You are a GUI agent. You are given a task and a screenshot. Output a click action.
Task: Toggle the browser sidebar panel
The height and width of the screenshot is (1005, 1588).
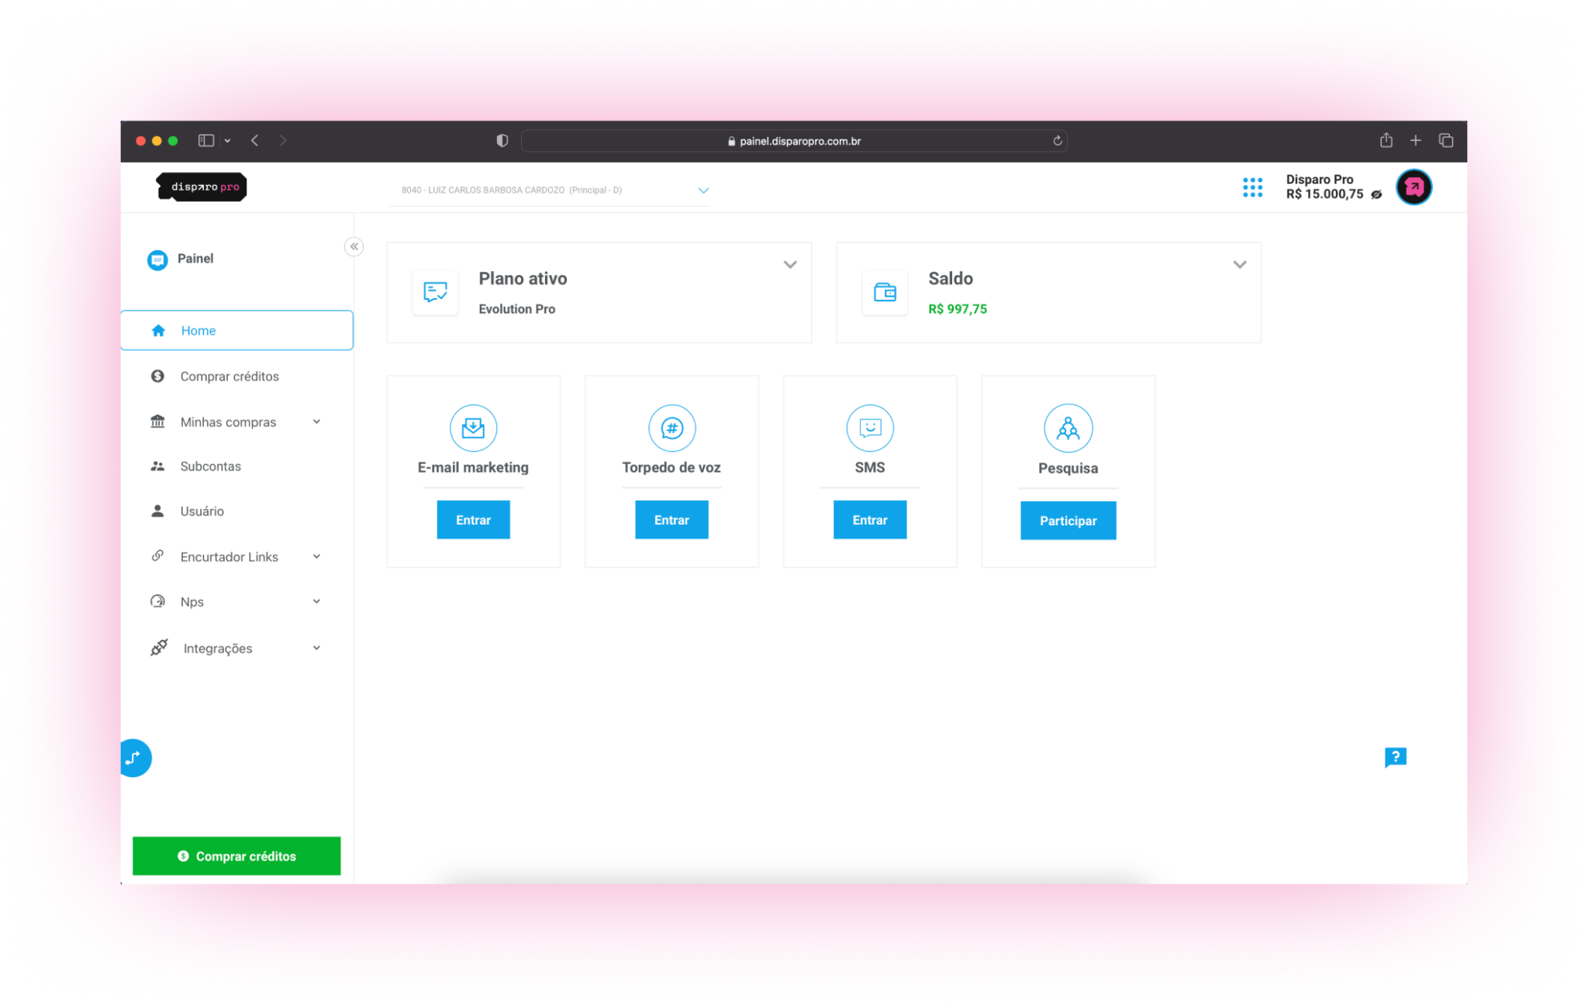click(205, 140)
